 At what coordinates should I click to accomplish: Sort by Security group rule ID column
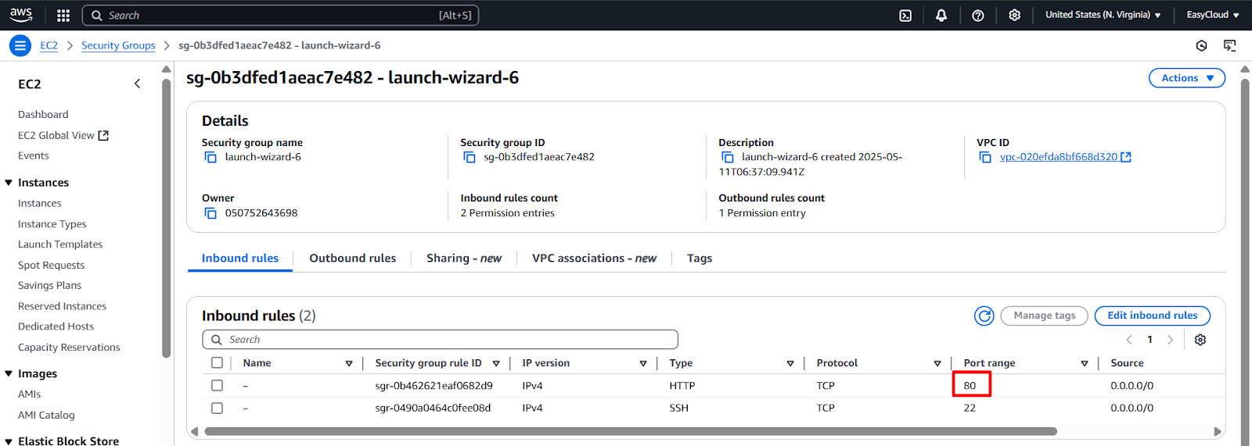[x=496, y=363]
